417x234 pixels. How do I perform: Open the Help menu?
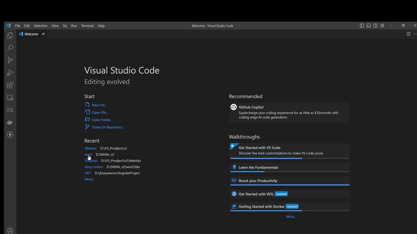tap(101, 26)
